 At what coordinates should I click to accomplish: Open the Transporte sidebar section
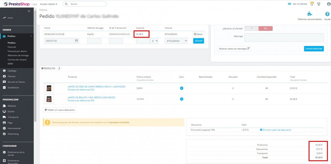(x=13, y=117)
